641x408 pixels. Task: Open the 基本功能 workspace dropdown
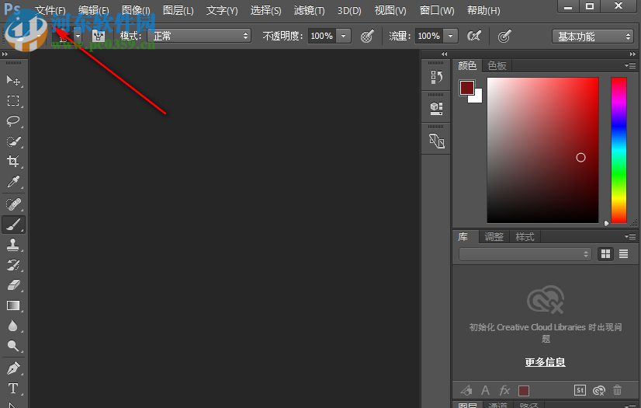coord(593,37)
